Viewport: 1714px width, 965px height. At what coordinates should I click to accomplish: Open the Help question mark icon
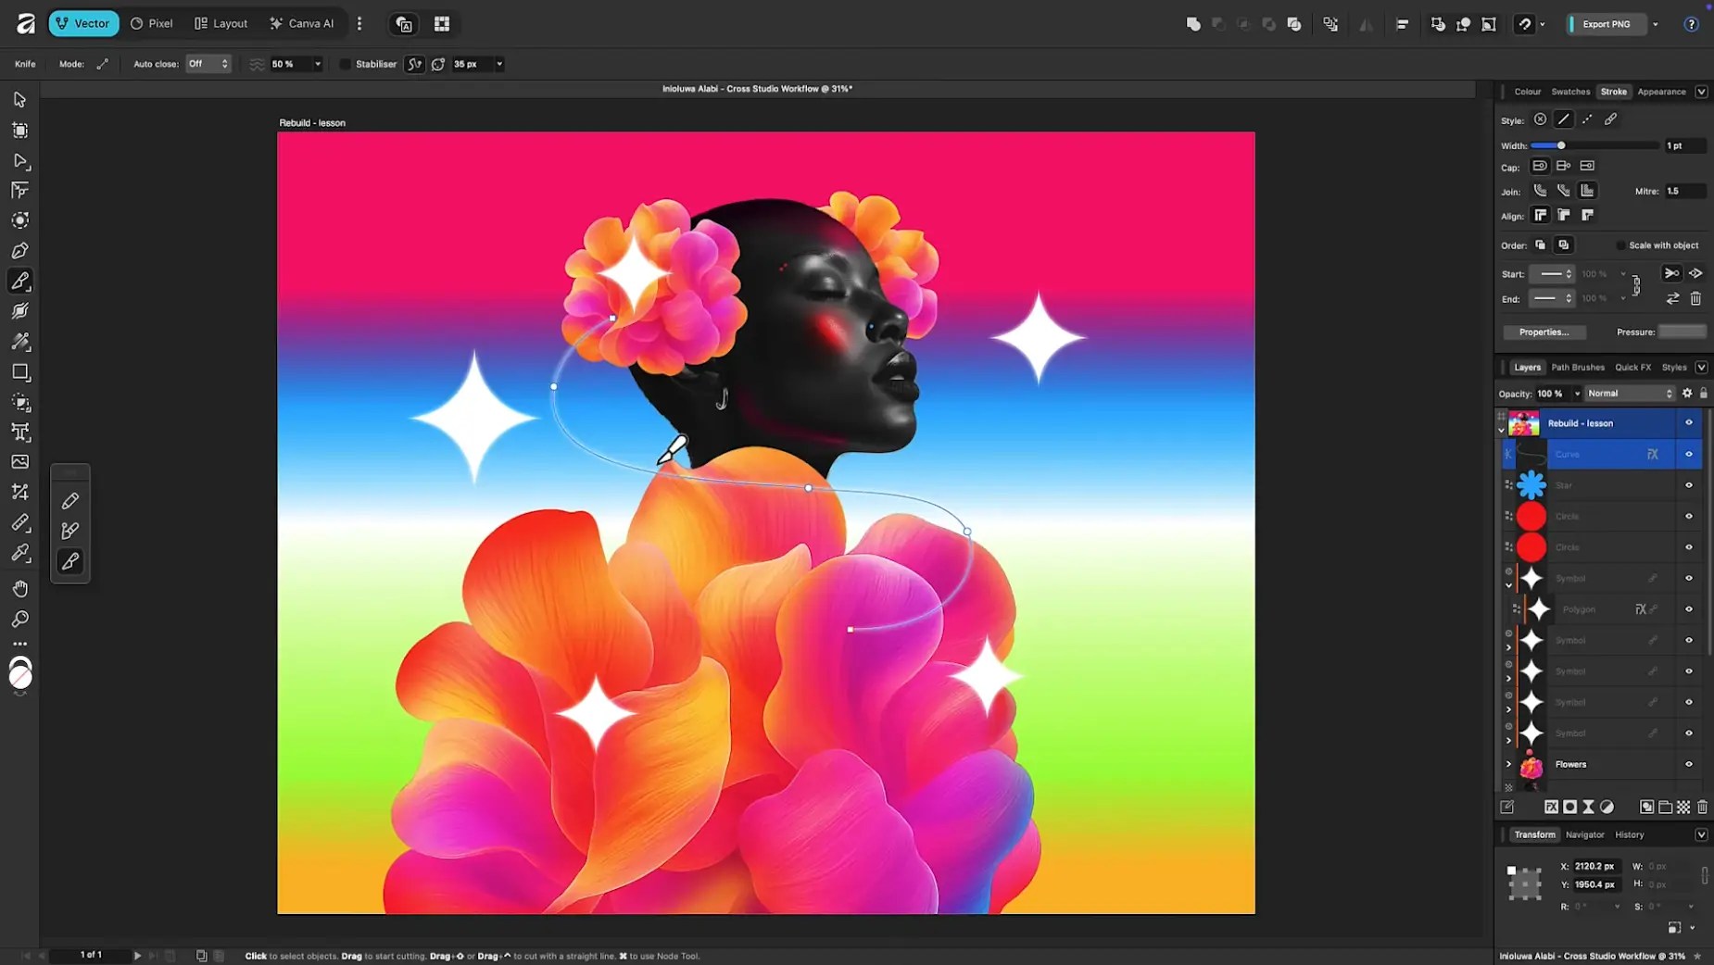[1691, 24]
